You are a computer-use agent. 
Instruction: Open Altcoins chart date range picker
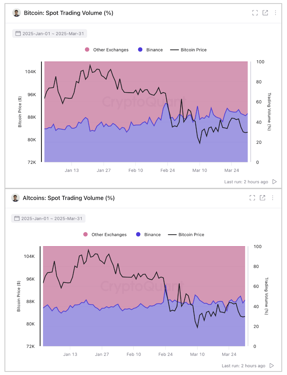click(48, 218)
